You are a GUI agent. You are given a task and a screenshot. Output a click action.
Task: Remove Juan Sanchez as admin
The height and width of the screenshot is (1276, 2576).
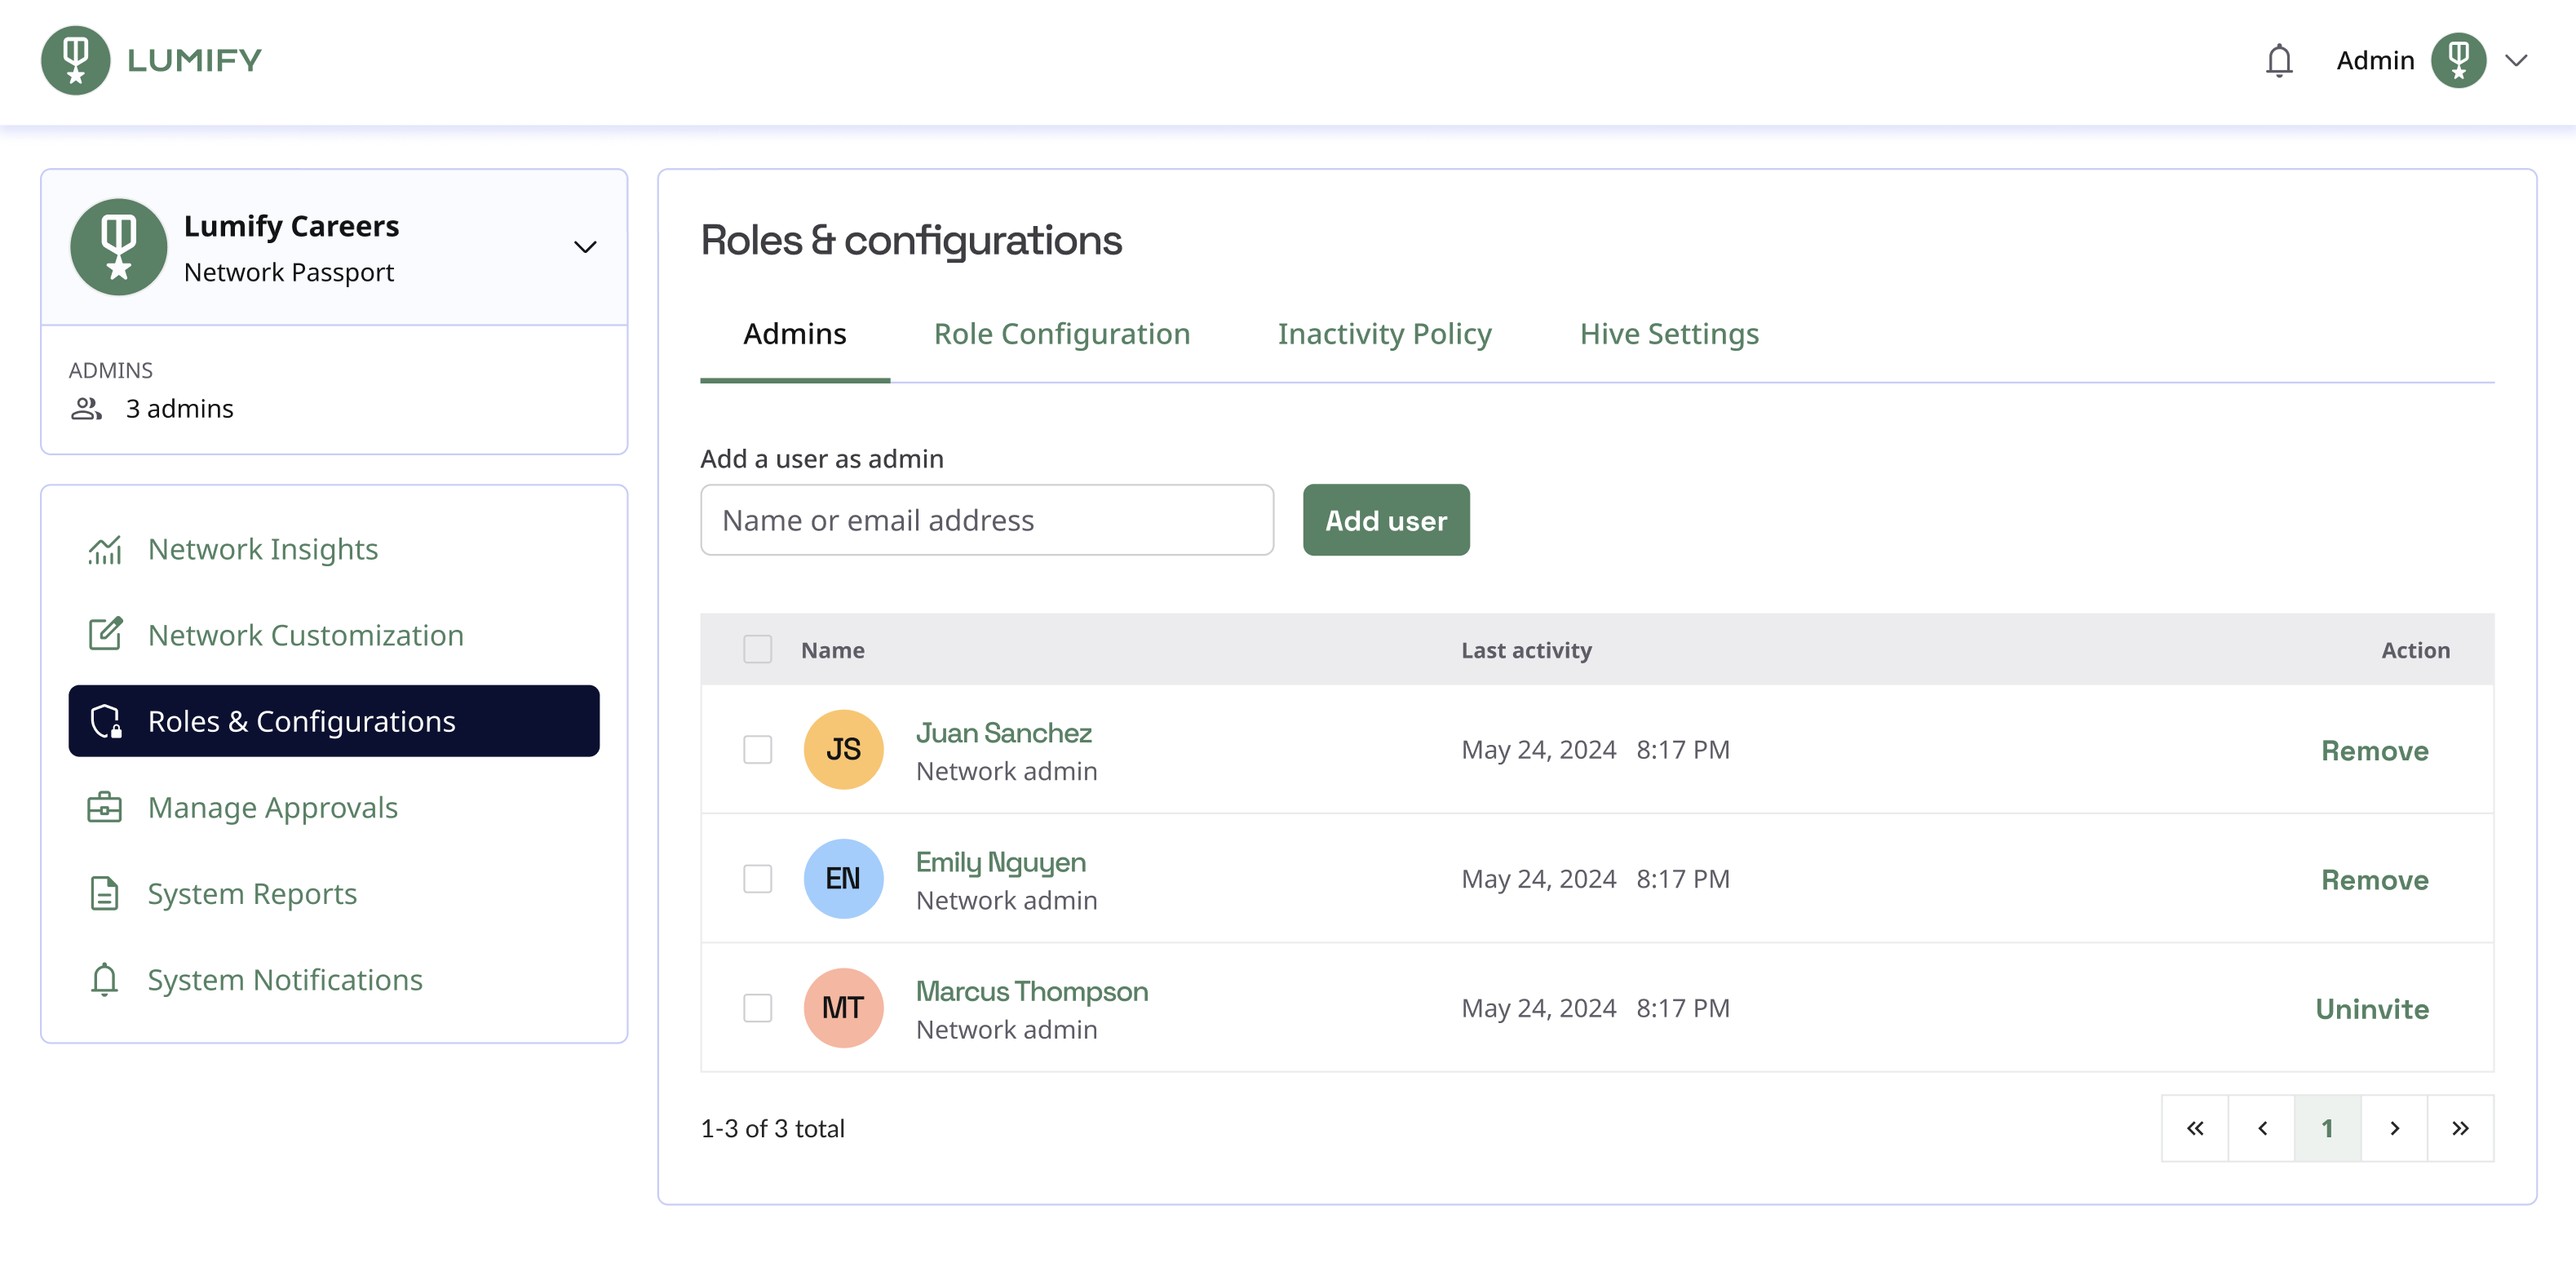coord(2375,750)
